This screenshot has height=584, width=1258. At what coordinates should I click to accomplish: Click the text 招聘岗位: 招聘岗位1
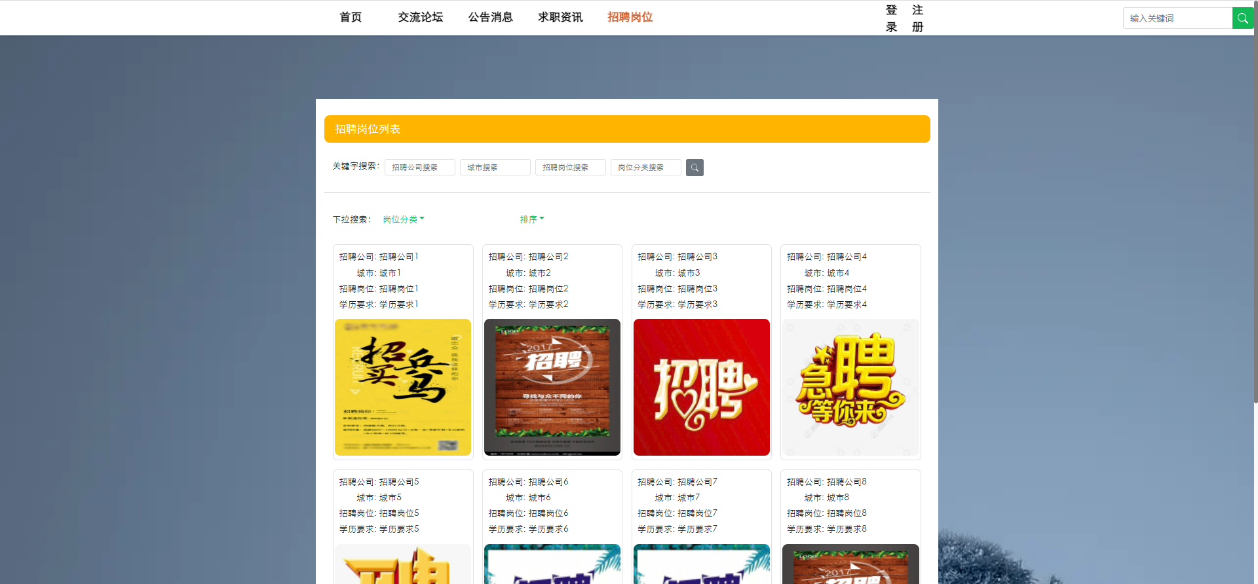pyautogui.click(x=379, y=289)
